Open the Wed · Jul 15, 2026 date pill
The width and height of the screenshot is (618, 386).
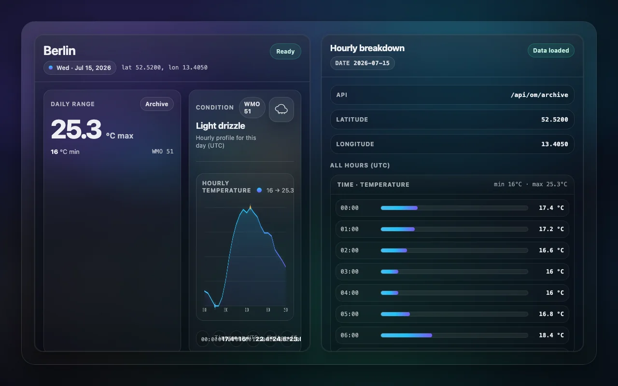[x=80, y=68]
